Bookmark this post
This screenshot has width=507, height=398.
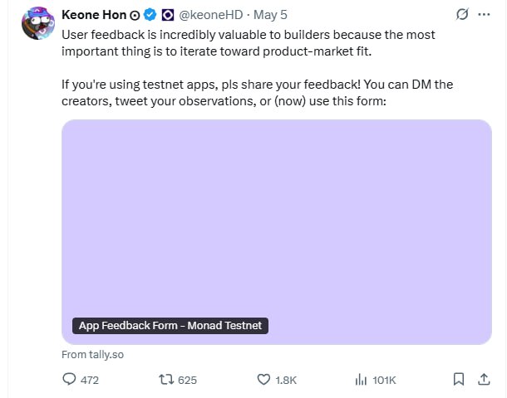coord(459,379)
